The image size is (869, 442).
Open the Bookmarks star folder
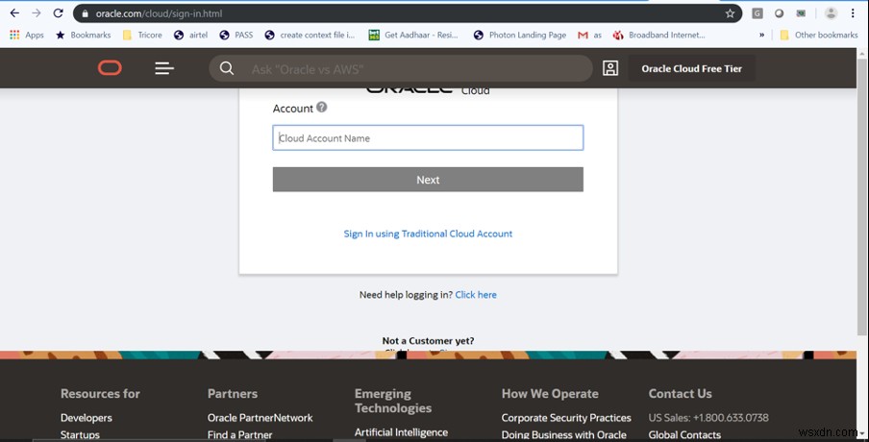83,35
